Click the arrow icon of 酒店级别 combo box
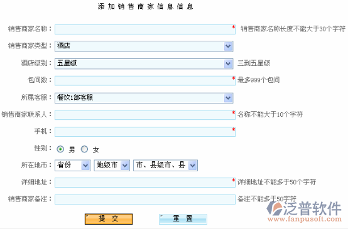The image size is (348, 229). [228, 63]
